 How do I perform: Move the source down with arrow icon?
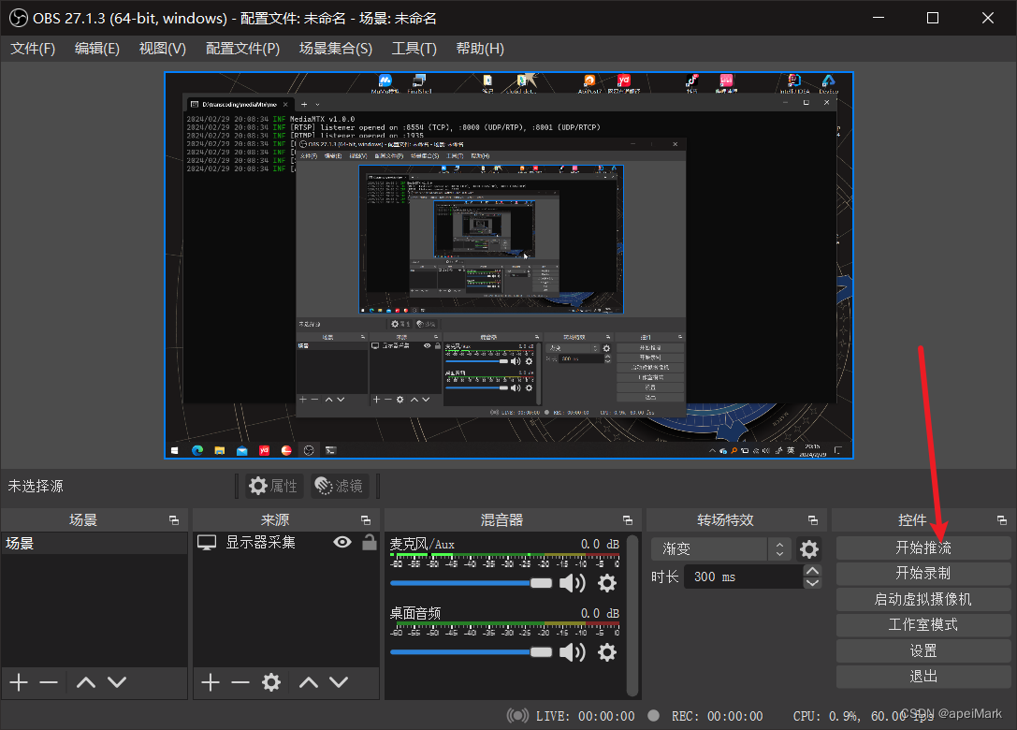(x=339, y=682)
